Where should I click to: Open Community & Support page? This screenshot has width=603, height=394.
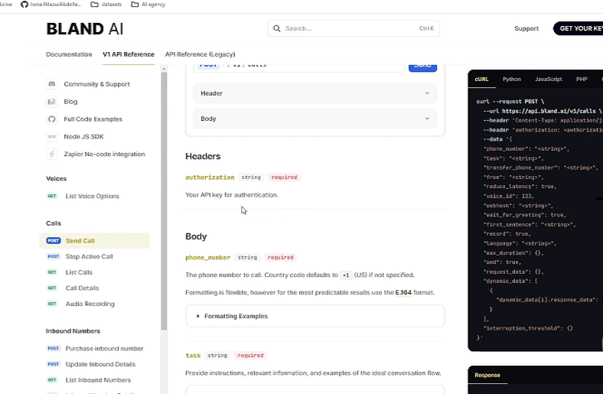pos(96,84)
